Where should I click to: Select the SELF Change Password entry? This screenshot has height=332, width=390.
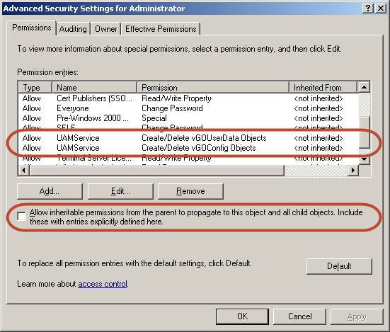tap(188, 128)
